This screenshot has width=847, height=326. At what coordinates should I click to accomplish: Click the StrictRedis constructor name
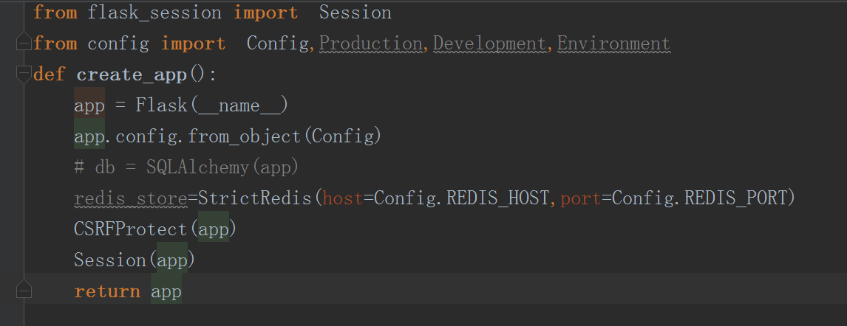tap(253, 198)
